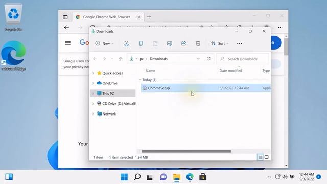Open the New item menu button
The height and width of the screenshot is (184, 327).
point(104,43)
